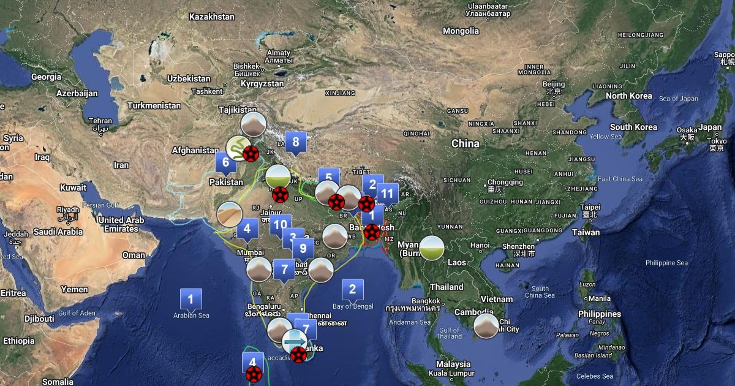Click the mountain icon south of Bengaluru

point(279,330)
